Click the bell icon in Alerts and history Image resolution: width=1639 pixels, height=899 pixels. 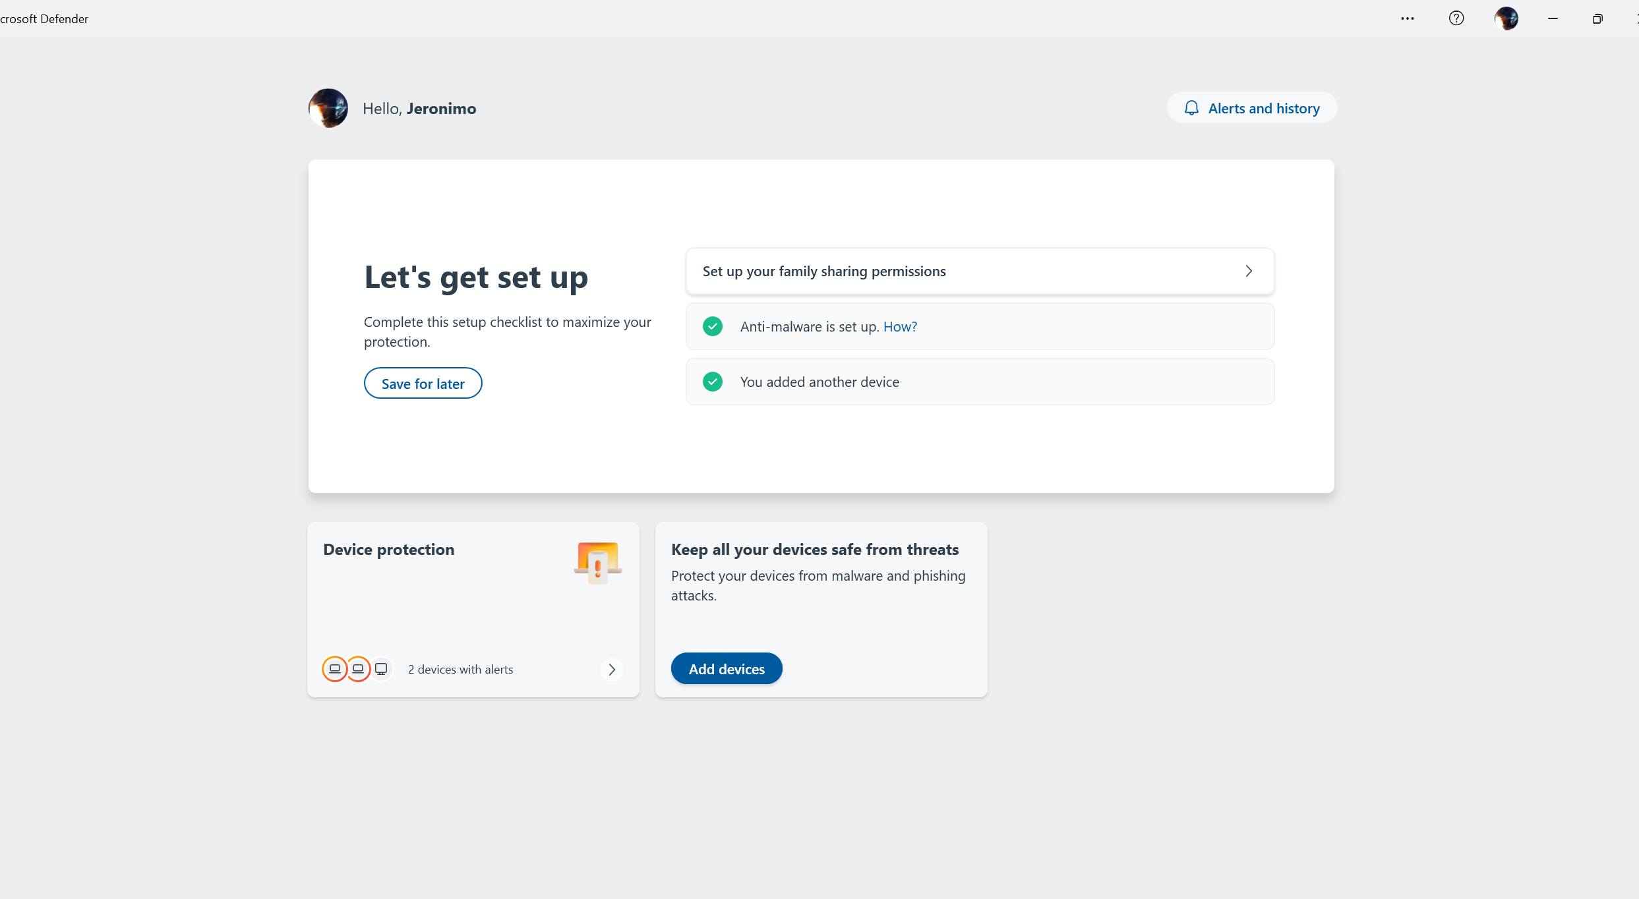click(x=1191, y=108)
